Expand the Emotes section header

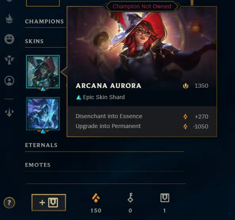coord(38,165)
